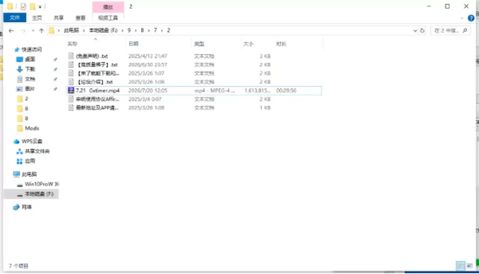This screenshot has height=274, width=479.
Task: Switch to the 共享 ribbon tab
Action: click(59, 18)
